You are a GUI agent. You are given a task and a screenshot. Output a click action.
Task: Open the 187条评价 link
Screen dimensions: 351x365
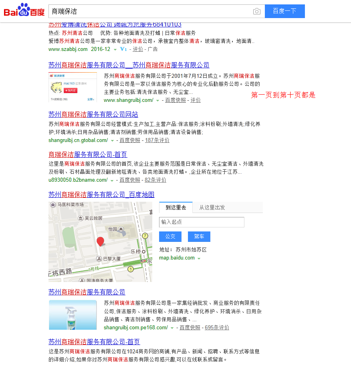coord(157,140)
